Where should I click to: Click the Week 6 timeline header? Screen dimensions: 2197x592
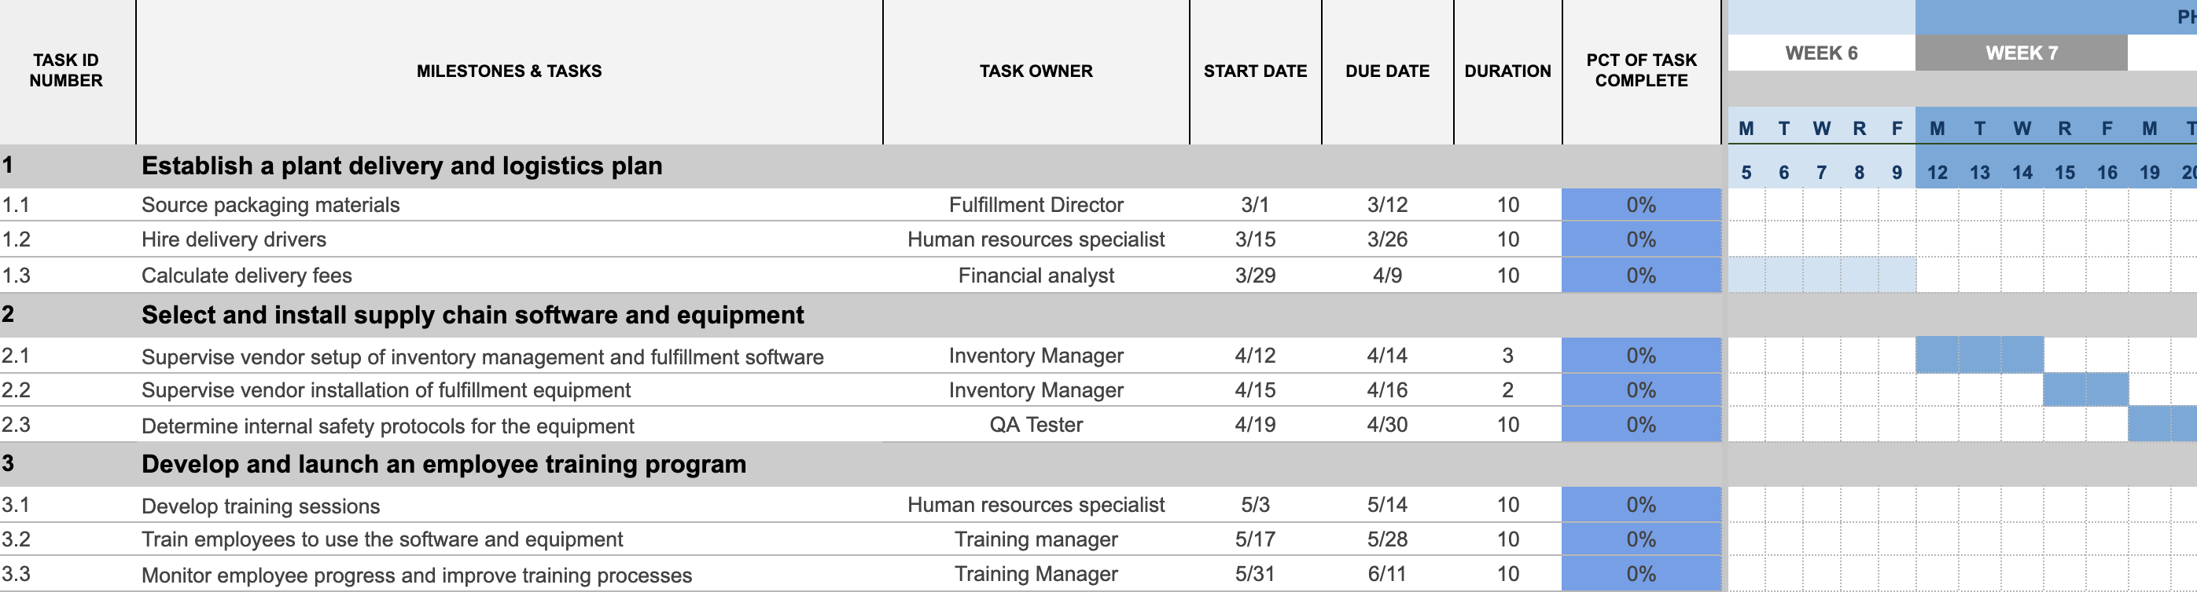[1821, 53]
